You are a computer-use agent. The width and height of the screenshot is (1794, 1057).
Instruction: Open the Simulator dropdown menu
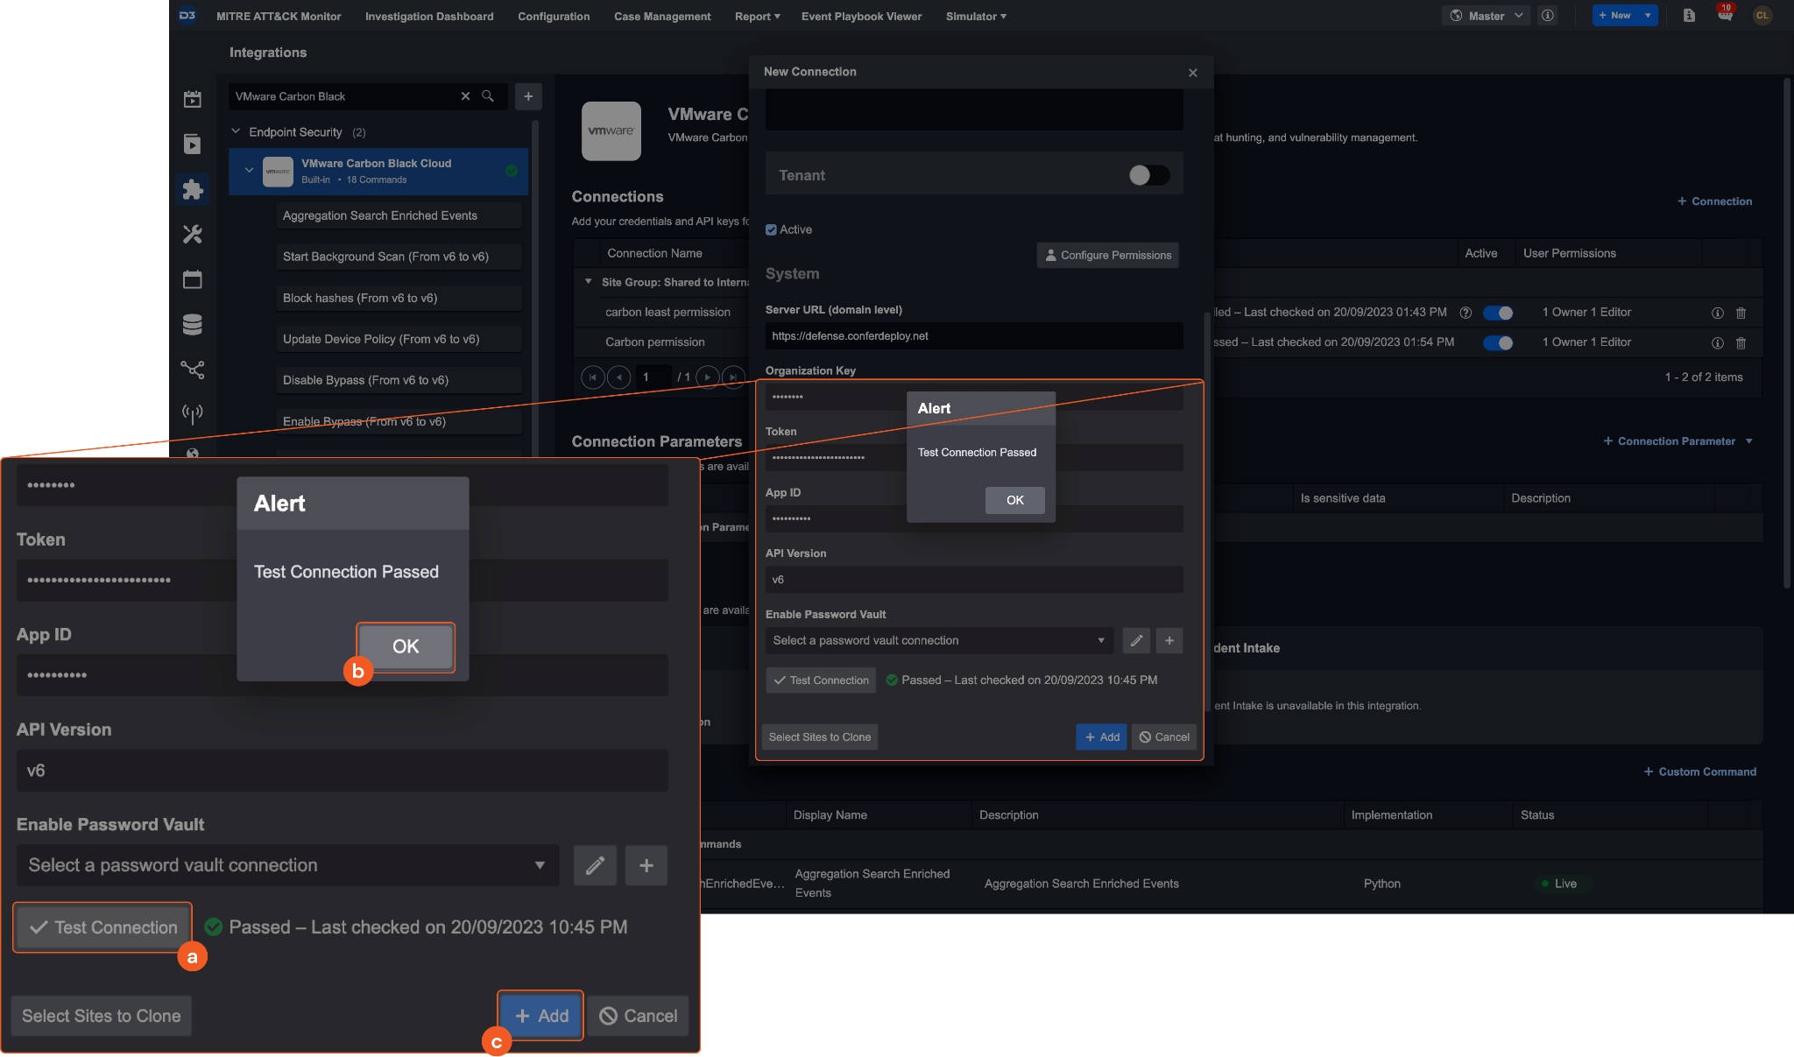click(x=976, y=16)
